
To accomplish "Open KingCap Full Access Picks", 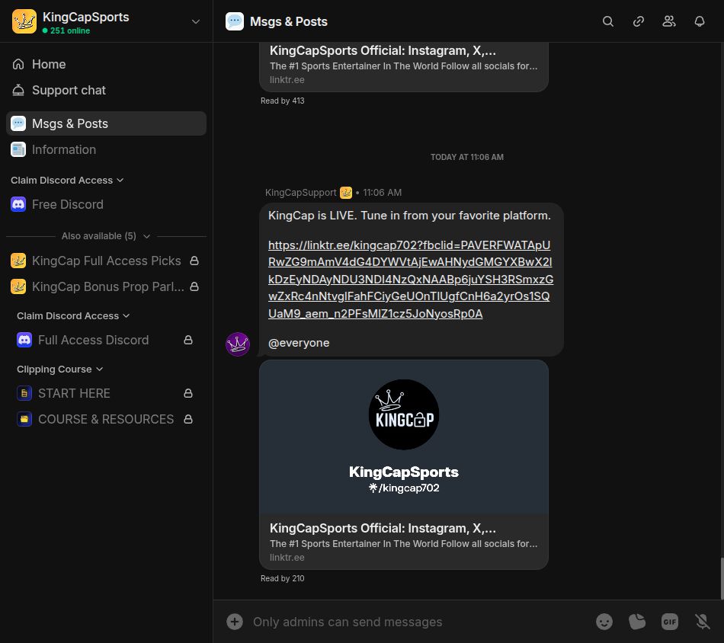I will (106, 261).
